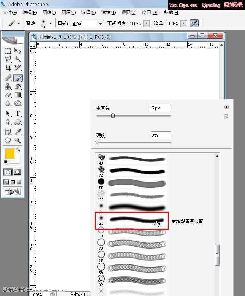Open the 图像(I) menu
245x296 pixels.
pos(49,13)
